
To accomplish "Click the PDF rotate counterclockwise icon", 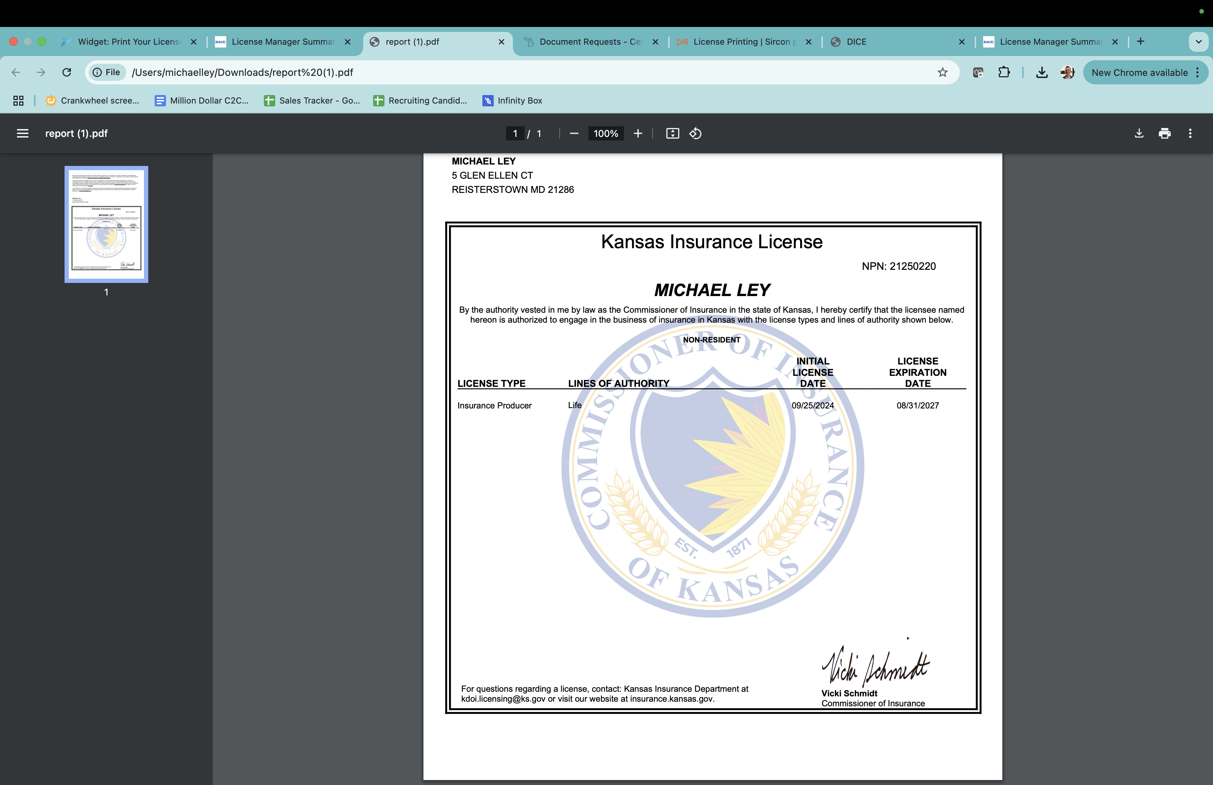I will coord(695,133).
